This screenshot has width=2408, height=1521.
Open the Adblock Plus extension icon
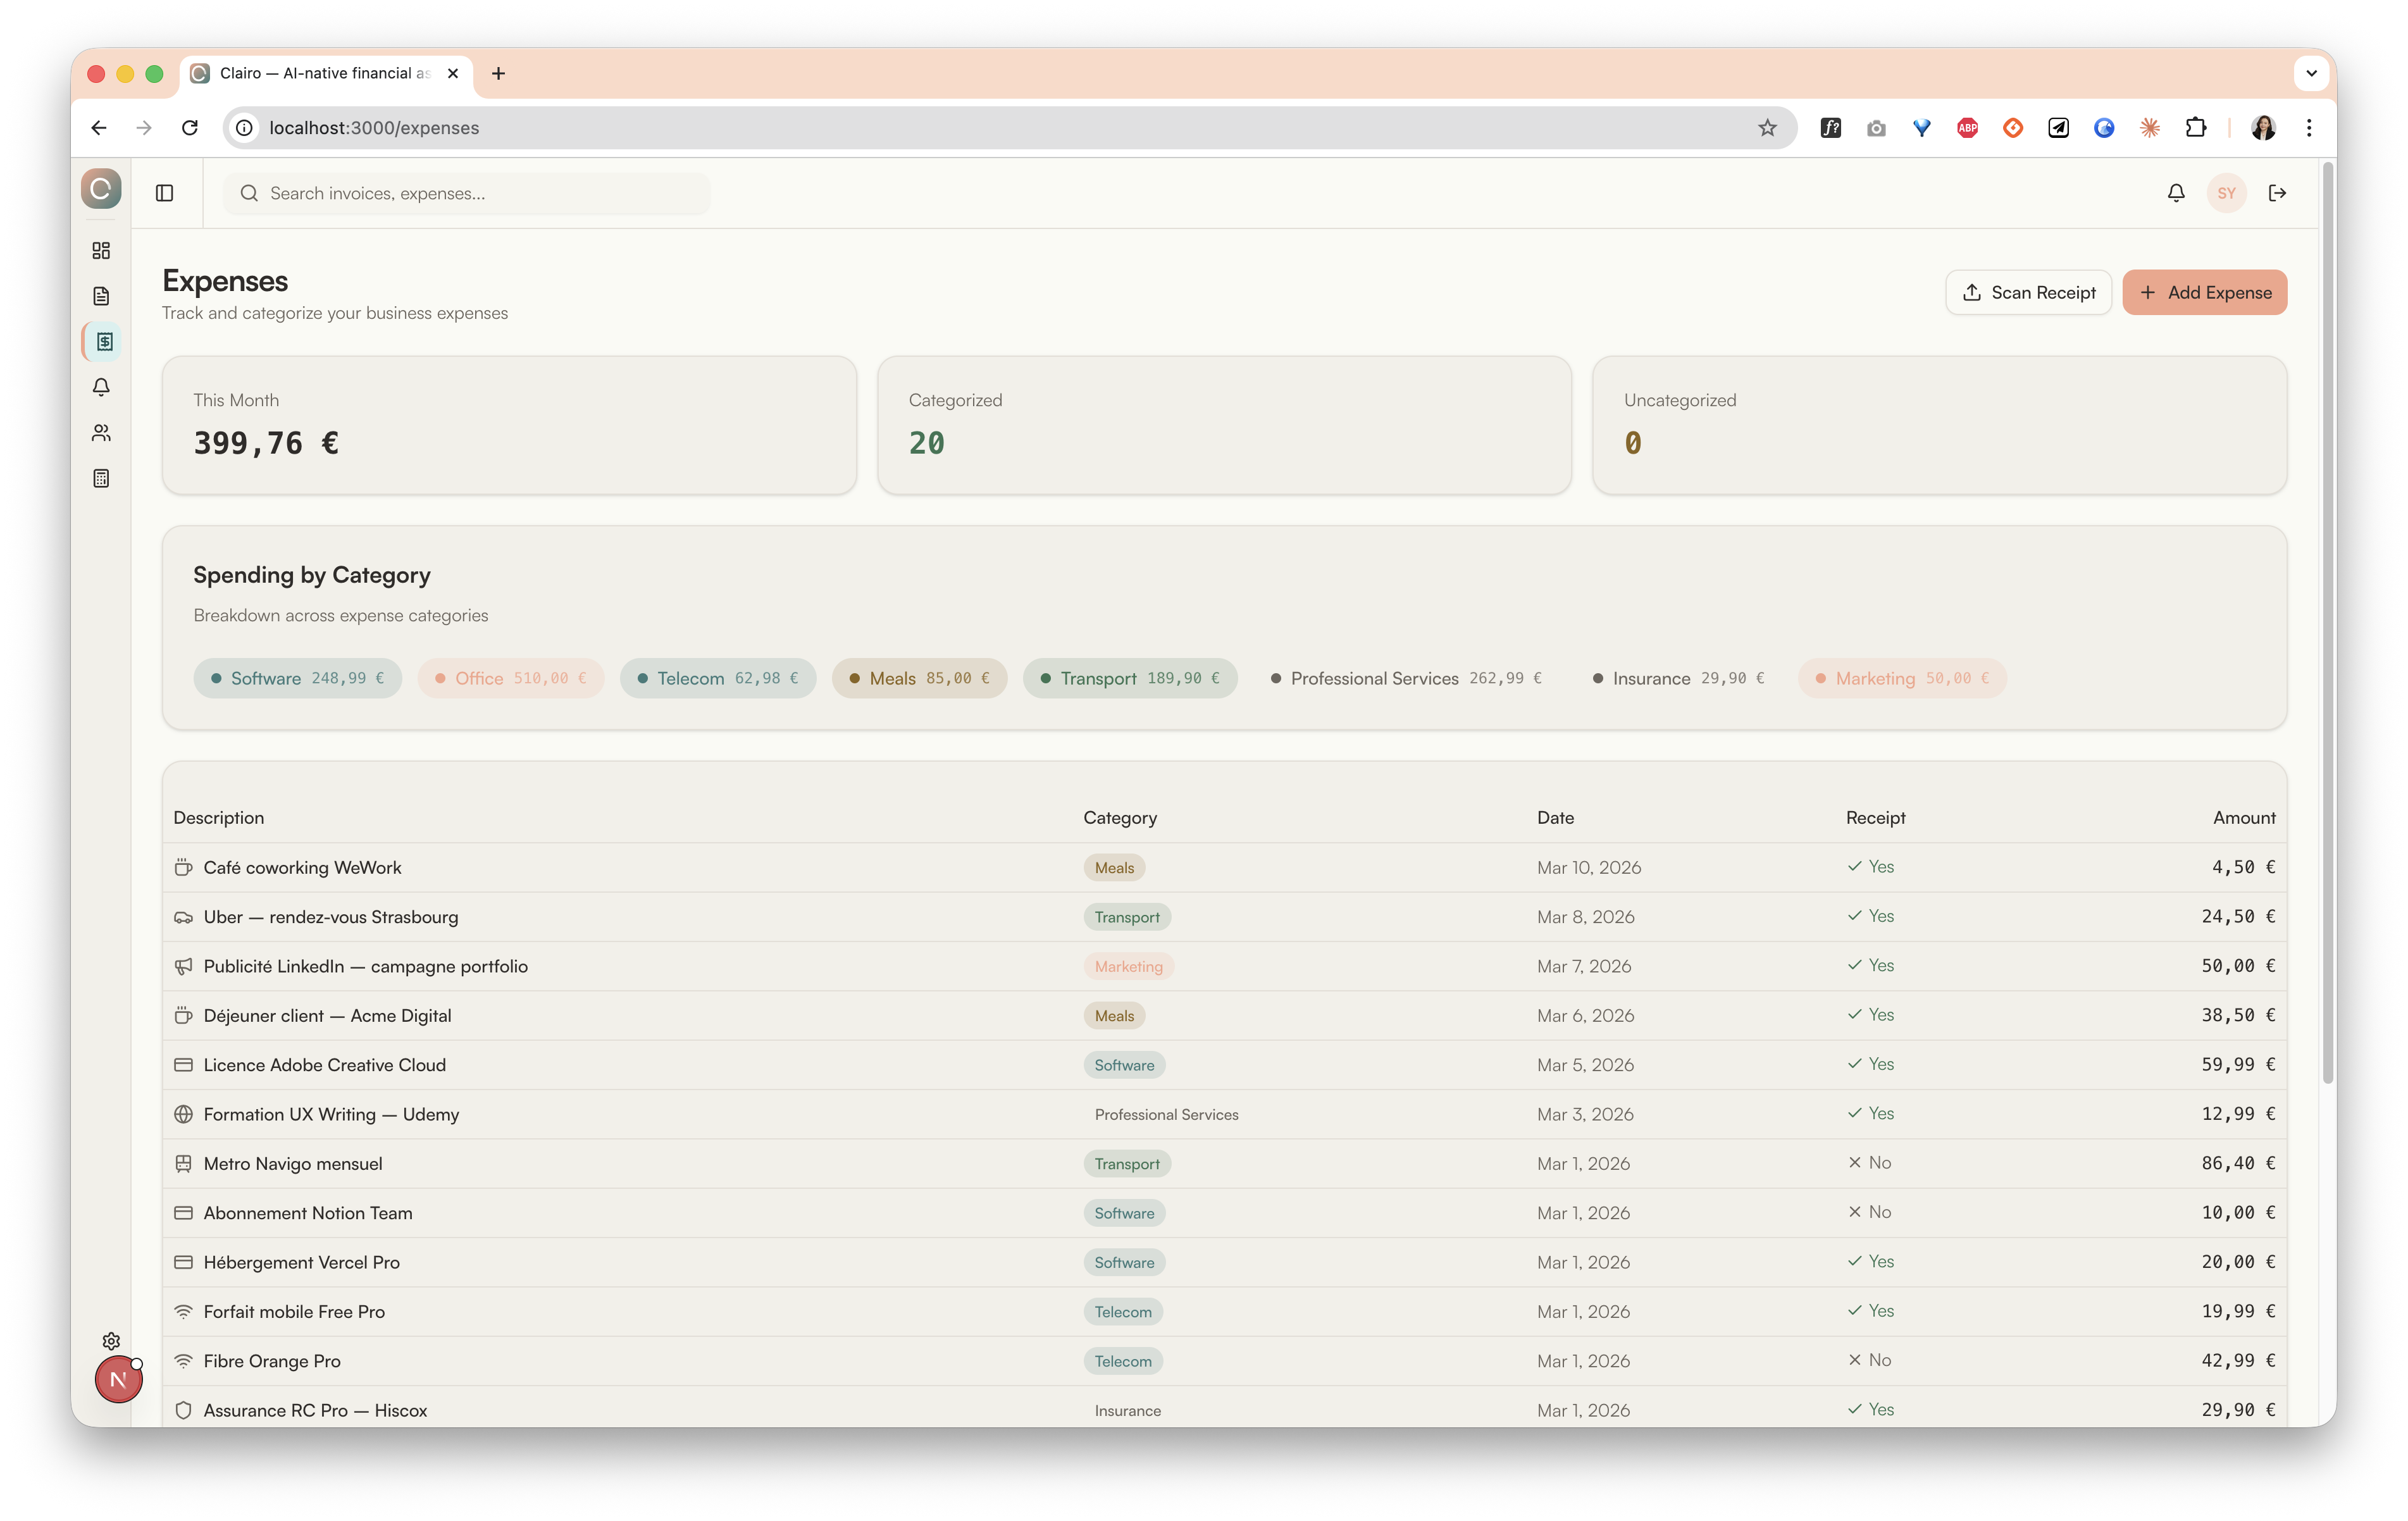1967,128
